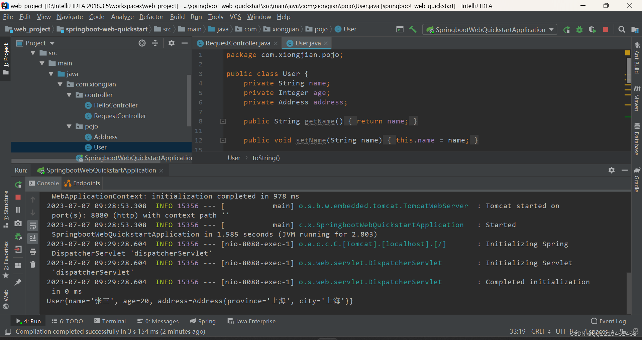Image resolution: width=642 pixels, height=340 pixels.
Task: Open the run configuration dropdown
Action: click(x=490, y=30)
